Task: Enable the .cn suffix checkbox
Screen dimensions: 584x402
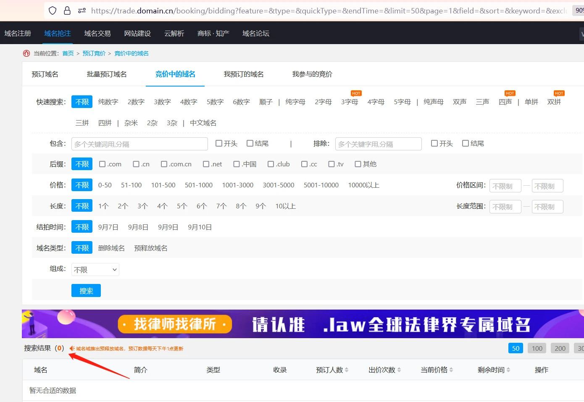Action: point(136,164)
